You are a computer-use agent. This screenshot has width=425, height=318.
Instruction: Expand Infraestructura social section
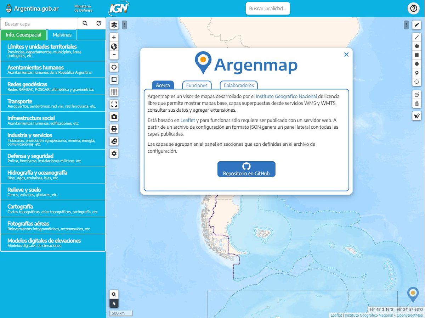point(53,121)
